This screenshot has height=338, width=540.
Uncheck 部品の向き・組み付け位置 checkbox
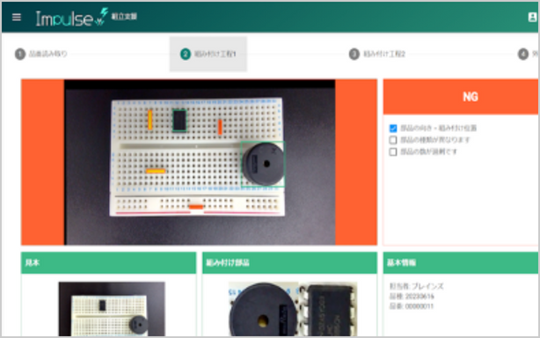tap(393, 129)
